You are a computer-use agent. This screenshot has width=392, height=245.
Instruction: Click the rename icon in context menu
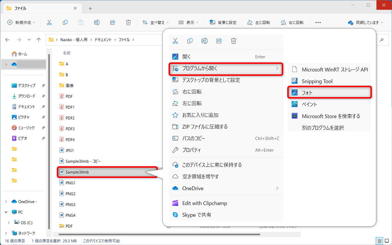(204, 41)
